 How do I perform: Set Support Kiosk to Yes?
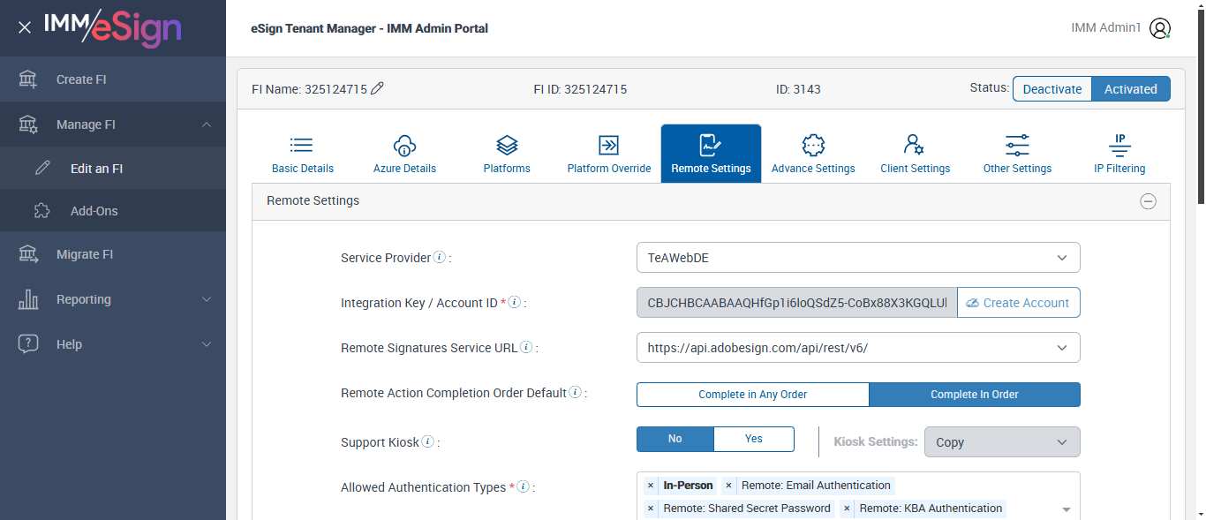(x=753, y=439)
